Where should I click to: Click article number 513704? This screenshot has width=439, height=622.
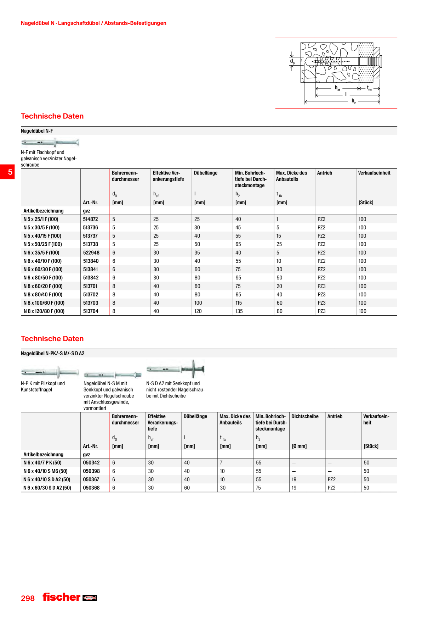click(x=91, y=311)
